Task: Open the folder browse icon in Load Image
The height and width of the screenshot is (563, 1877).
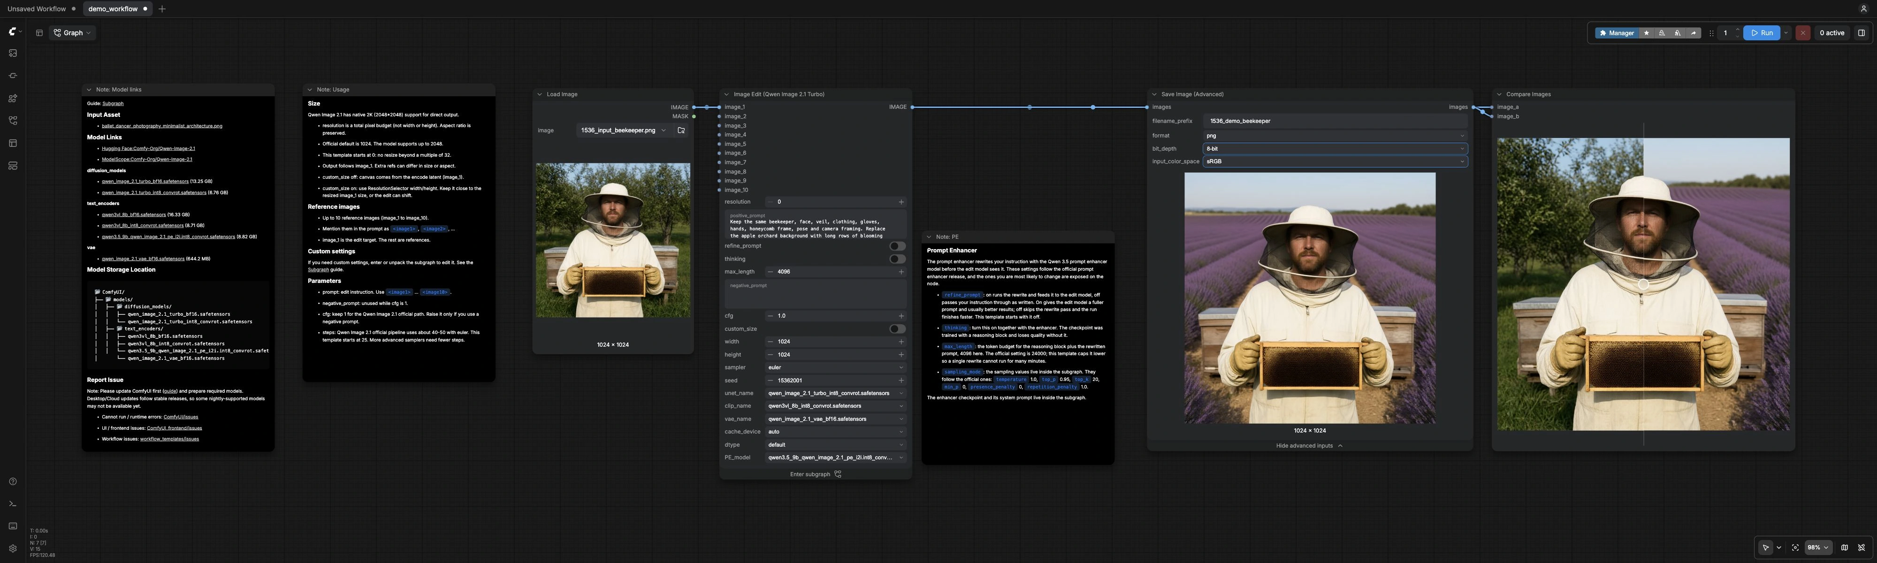Action: pos(680,130)
